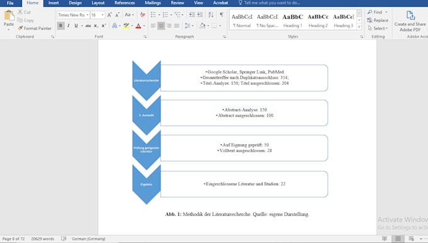
Task: Align text right
Action: click(169, 26)
